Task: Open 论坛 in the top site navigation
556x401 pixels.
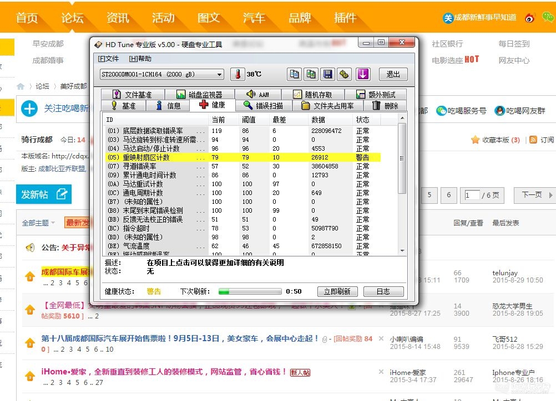Action: coord(72,18)
